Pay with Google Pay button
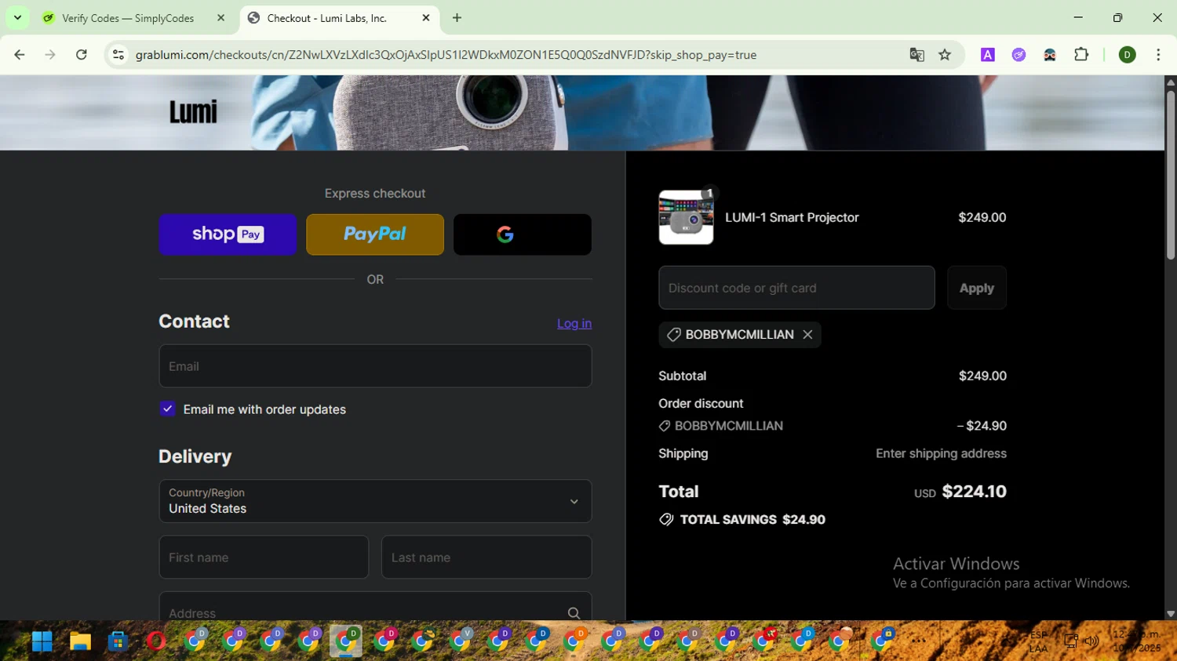The width and height of the screenshot is (1177, 661). click(523, 234)
